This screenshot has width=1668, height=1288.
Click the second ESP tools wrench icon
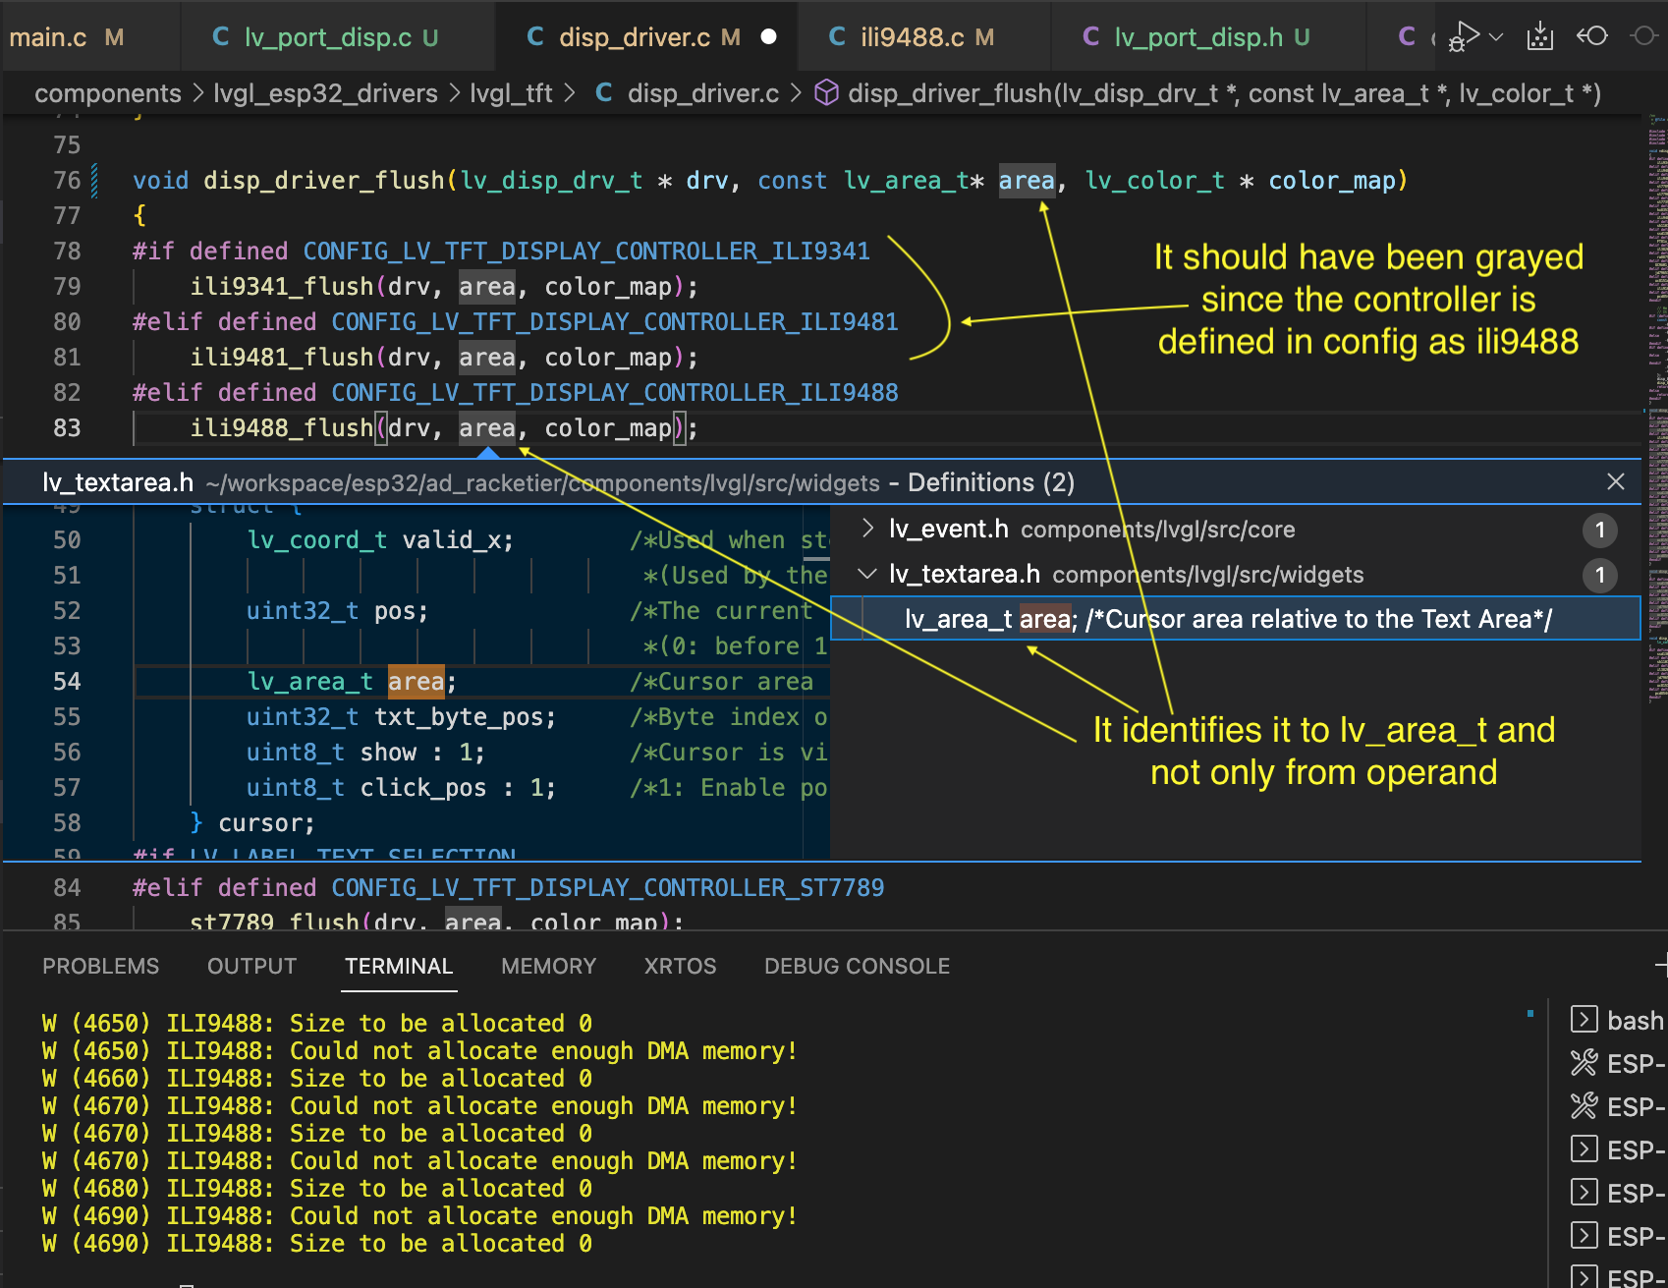tap(1584, 1105)
